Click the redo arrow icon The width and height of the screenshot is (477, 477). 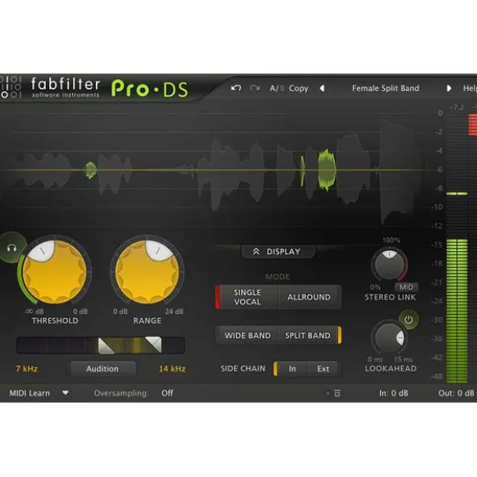(255, 88)
